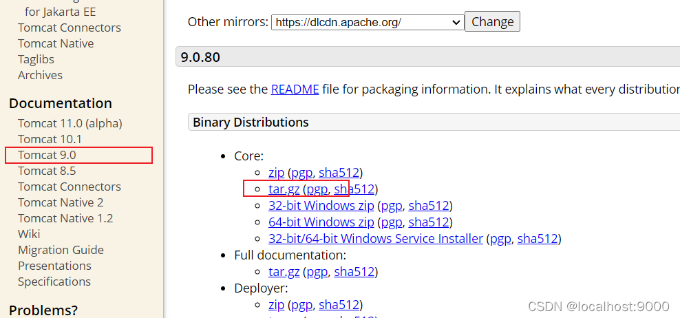680x318 pixels.
Task: Open the Wiki link
Action: pyautogui.click(x=29, y=234)
